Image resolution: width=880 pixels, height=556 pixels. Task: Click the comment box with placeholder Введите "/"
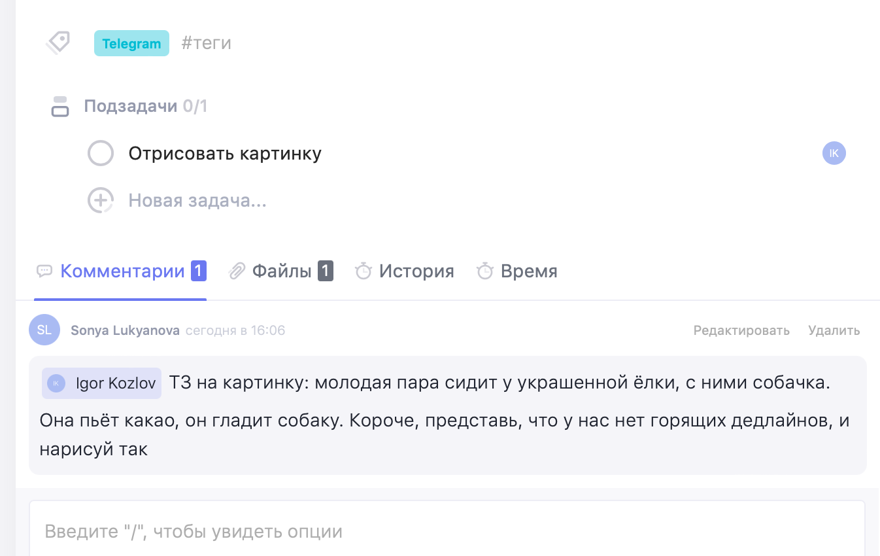pos(447,530)
